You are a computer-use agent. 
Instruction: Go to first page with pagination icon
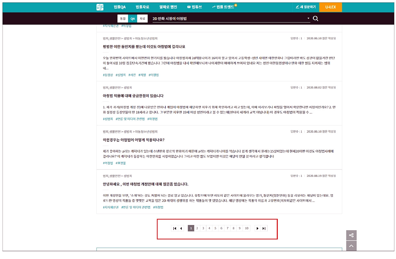point(175,228)
